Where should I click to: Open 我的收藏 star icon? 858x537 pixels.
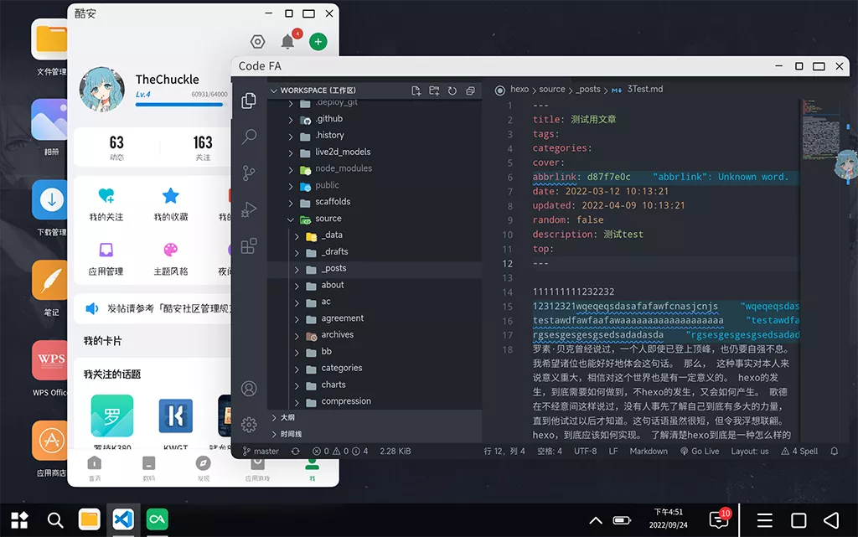171,204
